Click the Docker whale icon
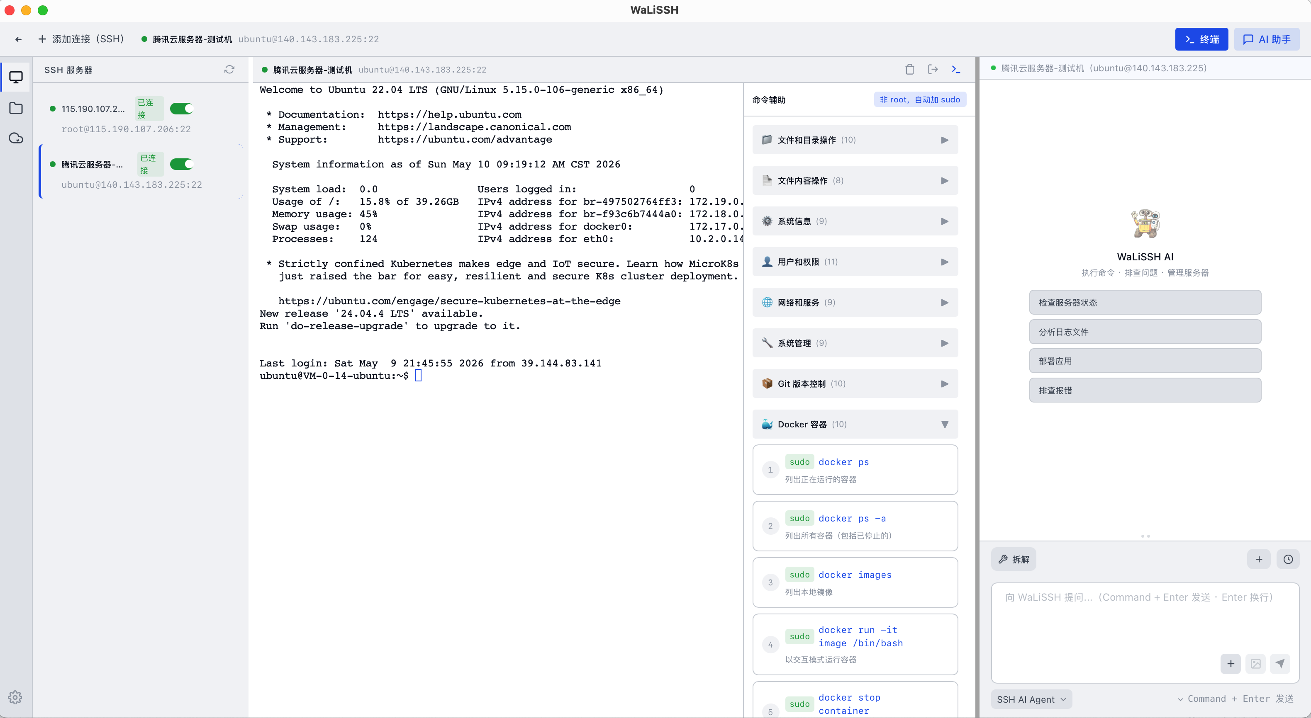The height and width of the screenshot is (718, 1311). click(767, 424)
